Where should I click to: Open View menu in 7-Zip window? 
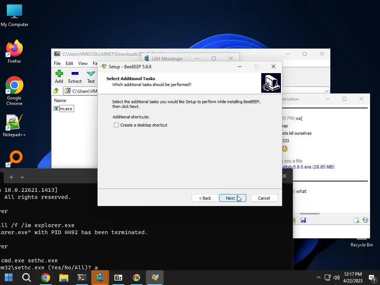(83, 63)
